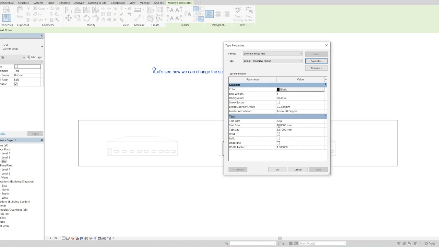Switch to the Annotate ribbon tab
439x247 pixels.
coord(64,3)
